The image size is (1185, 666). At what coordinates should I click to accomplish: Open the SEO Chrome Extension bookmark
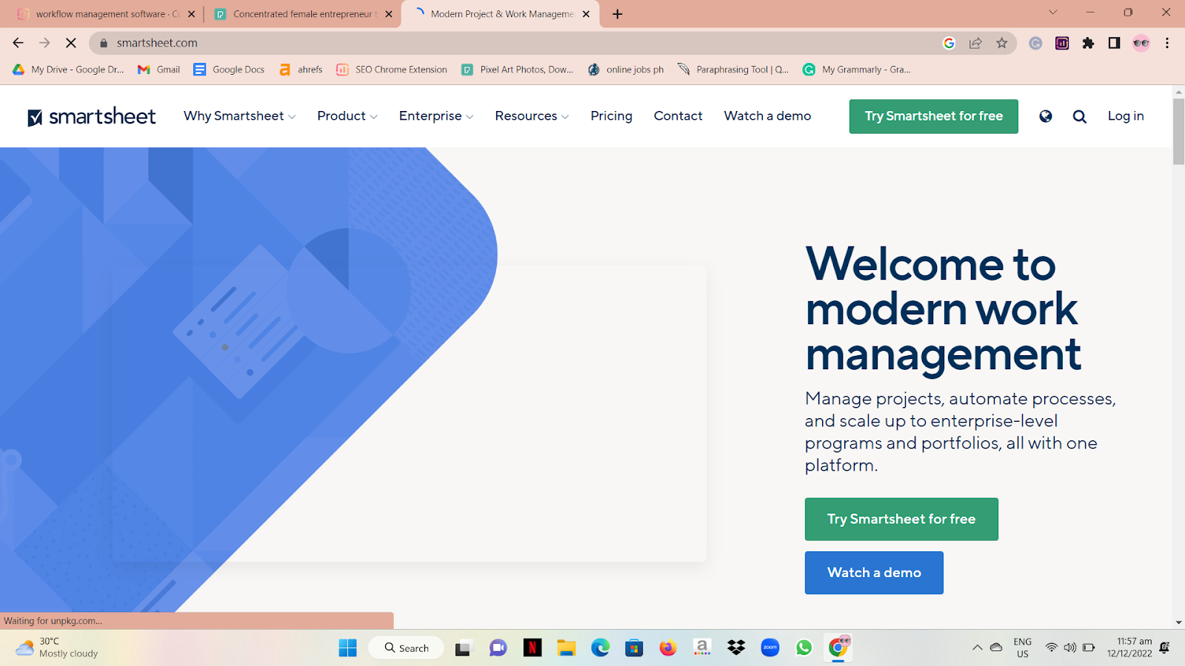click(x=392, y=70)
